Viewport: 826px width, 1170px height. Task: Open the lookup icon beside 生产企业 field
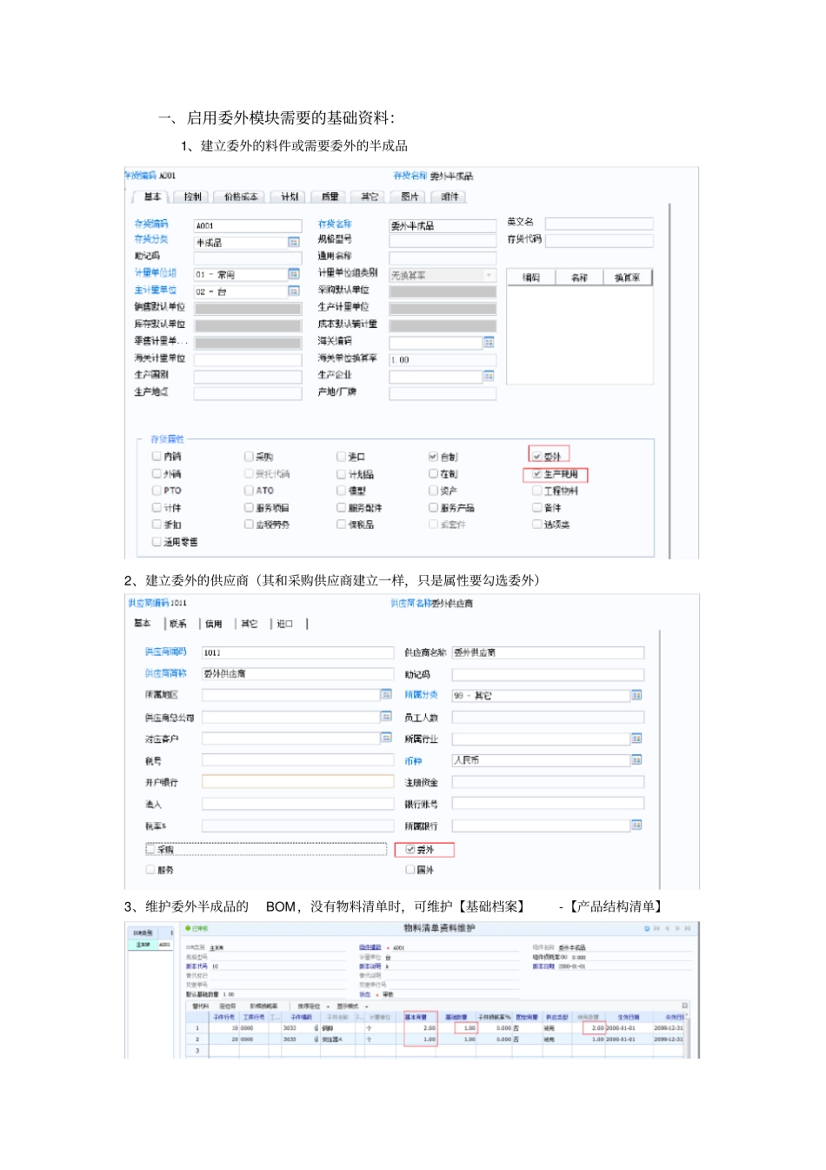(x=489, y=376)
